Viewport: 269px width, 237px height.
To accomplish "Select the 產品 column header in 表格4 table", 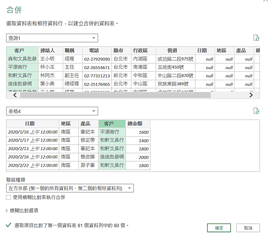I will (88, 124).
